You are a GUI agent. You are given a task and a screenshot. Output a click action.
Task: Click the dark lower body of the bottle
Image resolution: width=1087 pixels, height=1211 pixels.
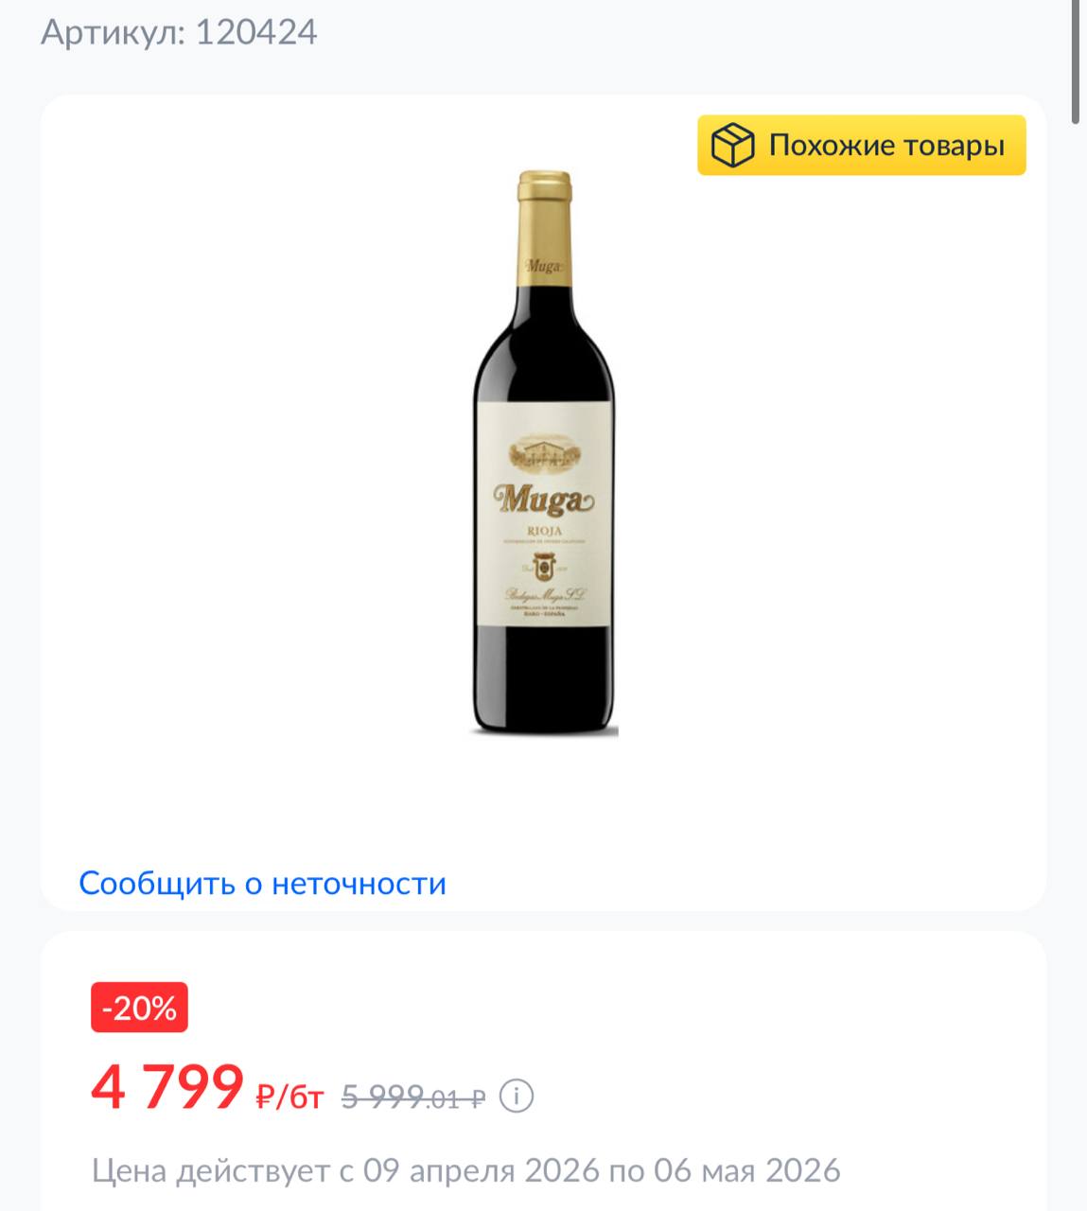(544, 681)
